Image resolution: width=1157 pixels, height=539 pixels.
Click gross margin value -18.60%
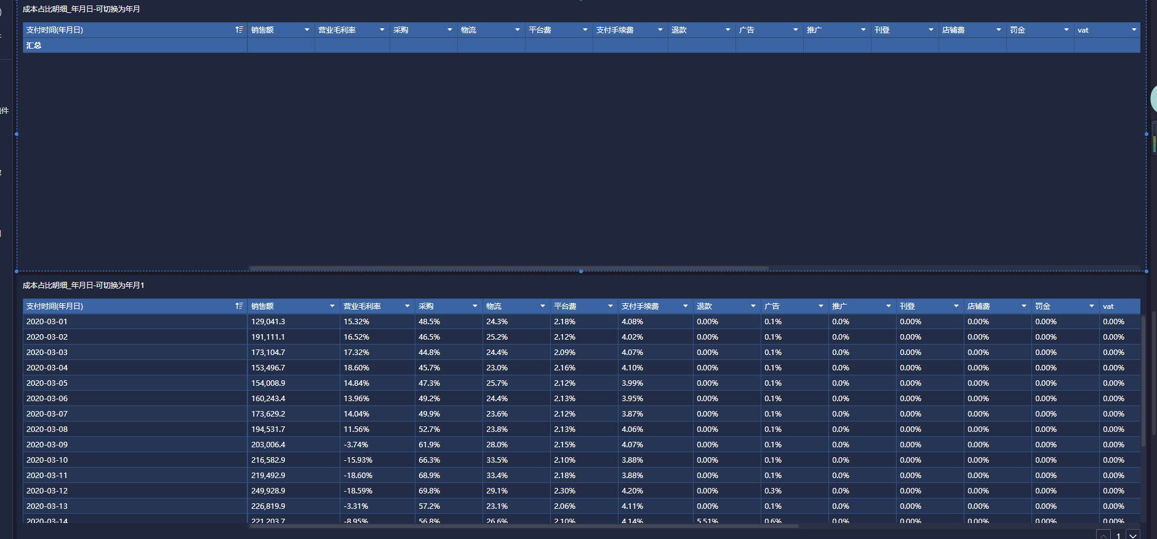[358, 476]
